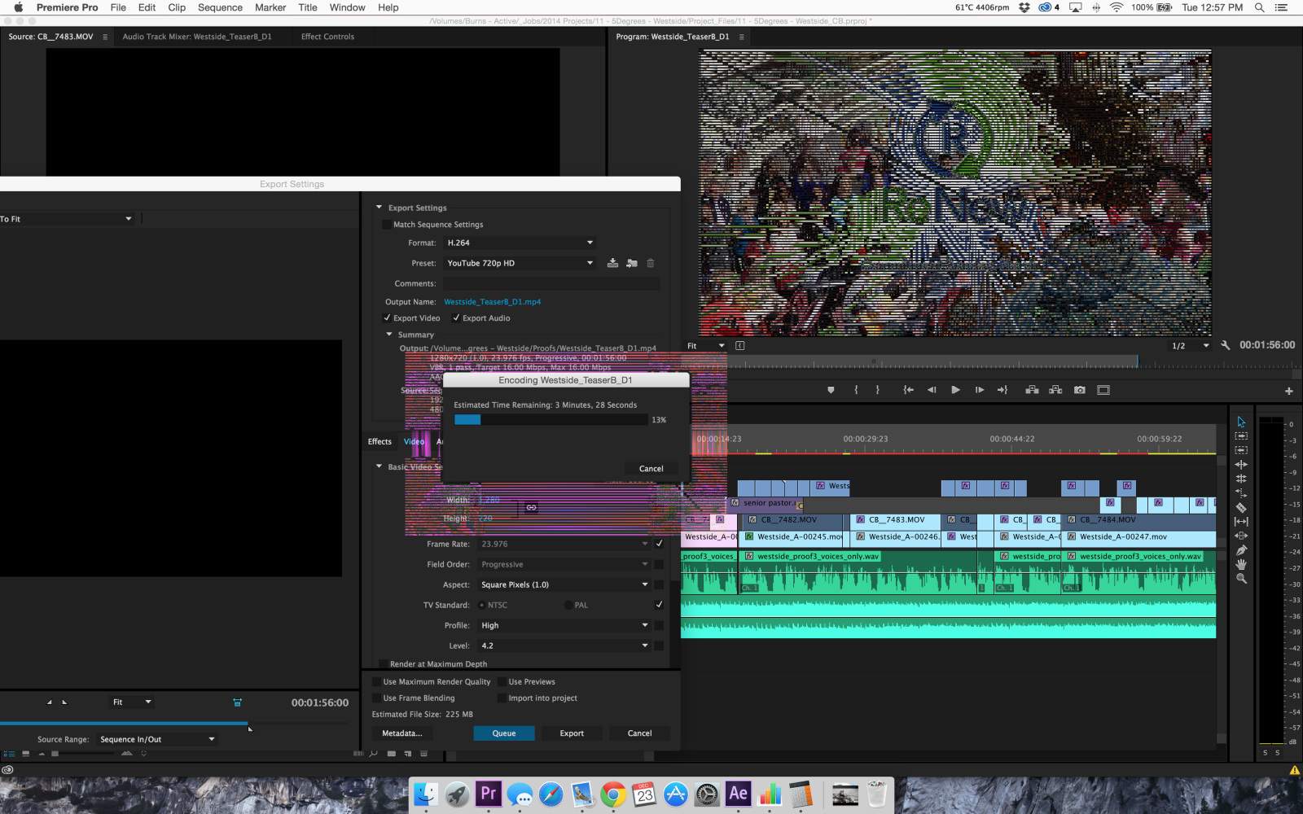Play the Program monitor sequence
The height and width of the screenshot is (814, 1303).
pos(955,390)
